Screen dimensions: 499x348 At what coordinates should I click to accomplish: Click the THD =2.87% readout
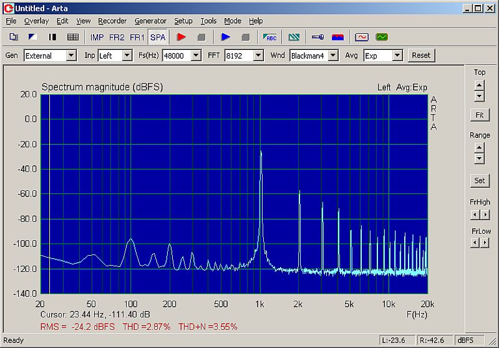(x=147, y=327)
